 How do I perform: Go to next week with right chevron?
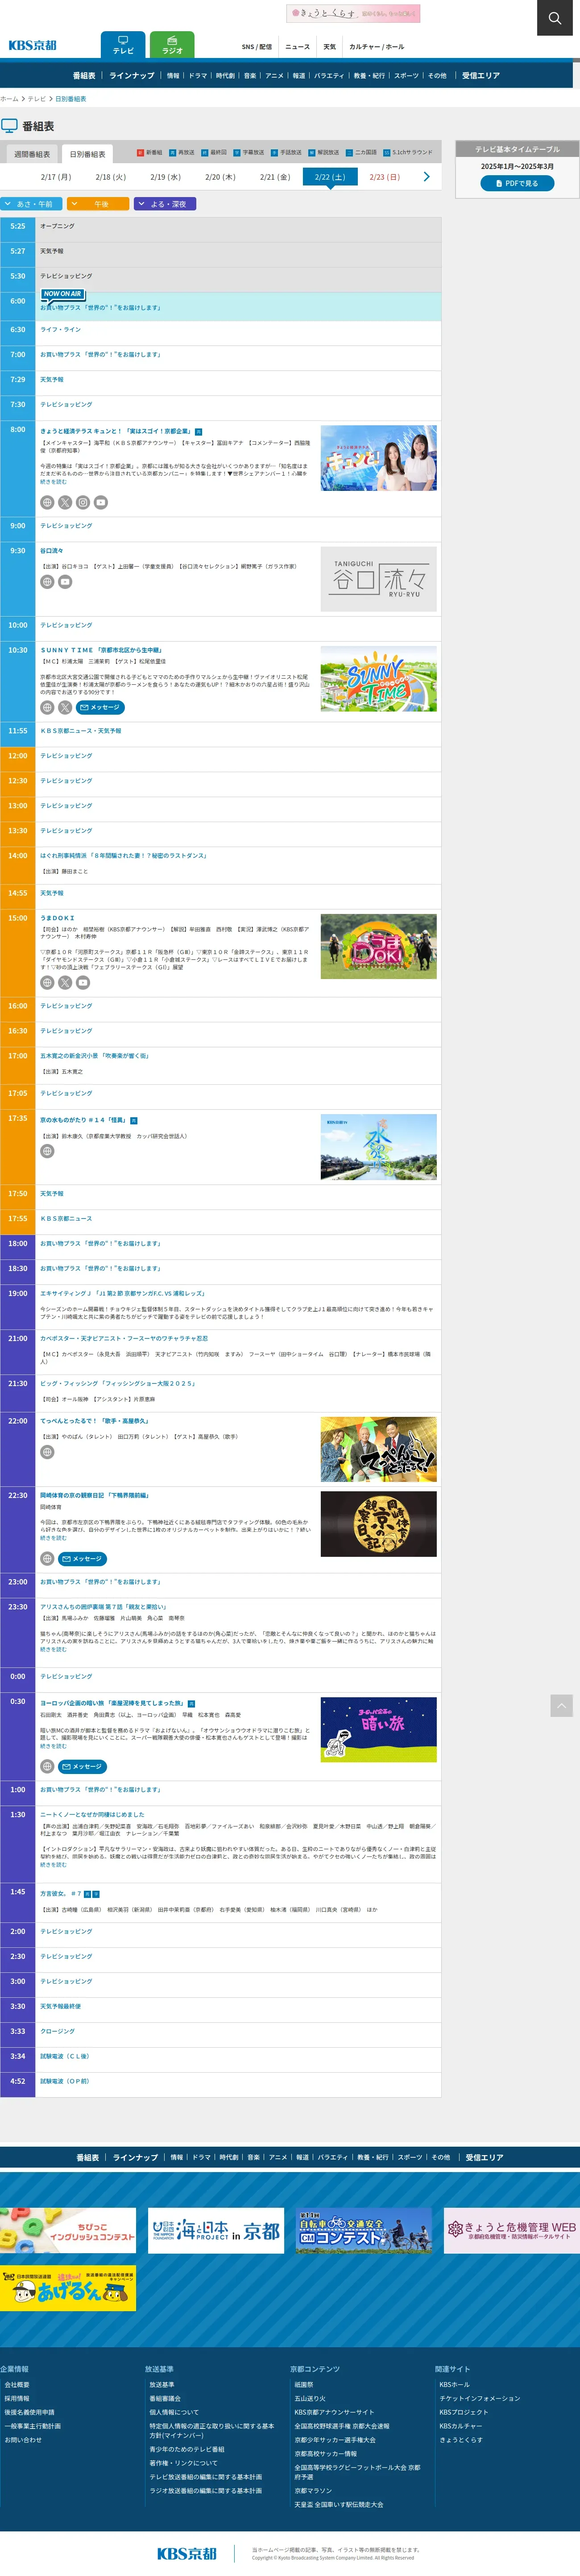pyautogui.click(x=427, y=177)
